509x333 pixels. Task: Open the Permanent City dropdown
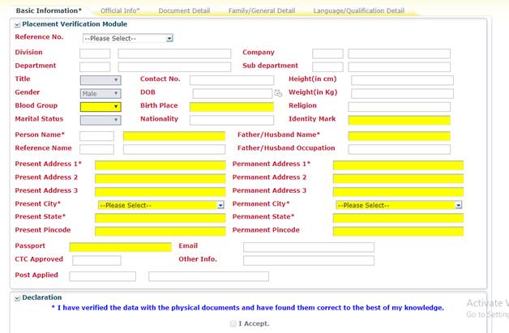399,205
